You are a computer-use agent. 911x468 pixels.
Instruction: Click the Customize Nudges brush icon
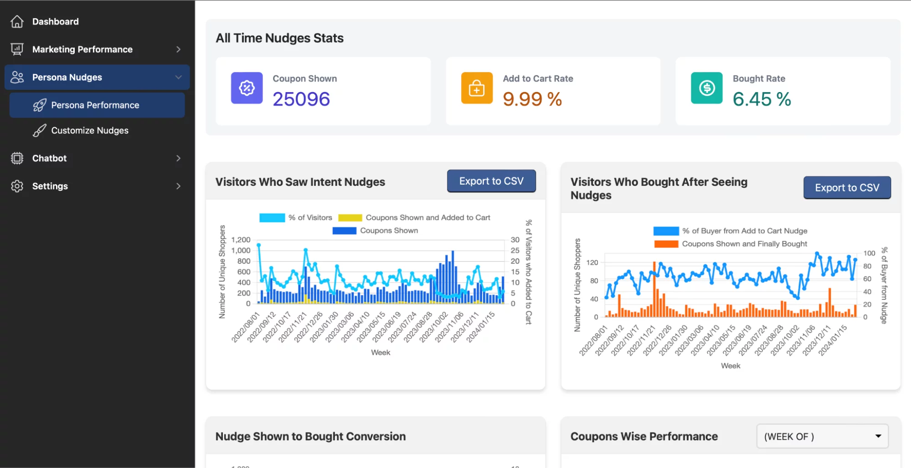tap(40, 131)
